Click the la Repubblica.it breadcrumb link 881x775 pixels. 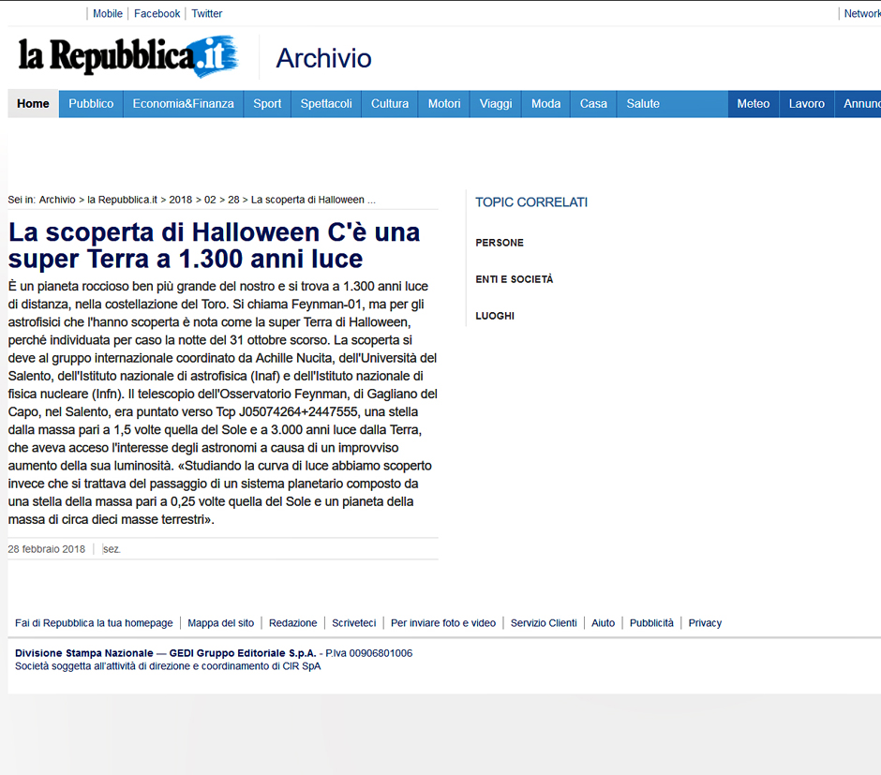click(123, 200)
